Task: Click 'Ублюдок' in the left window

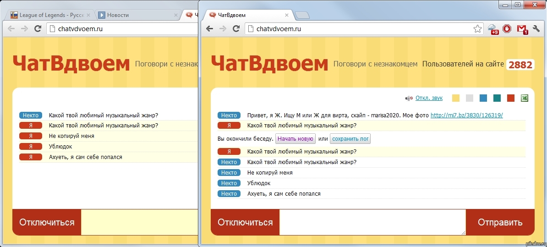Action: click(x=60, y=147)
